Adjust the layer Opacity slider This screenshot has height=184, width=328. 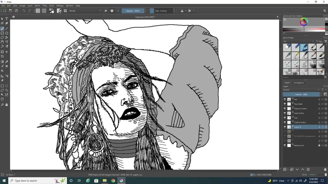point(301,94)
